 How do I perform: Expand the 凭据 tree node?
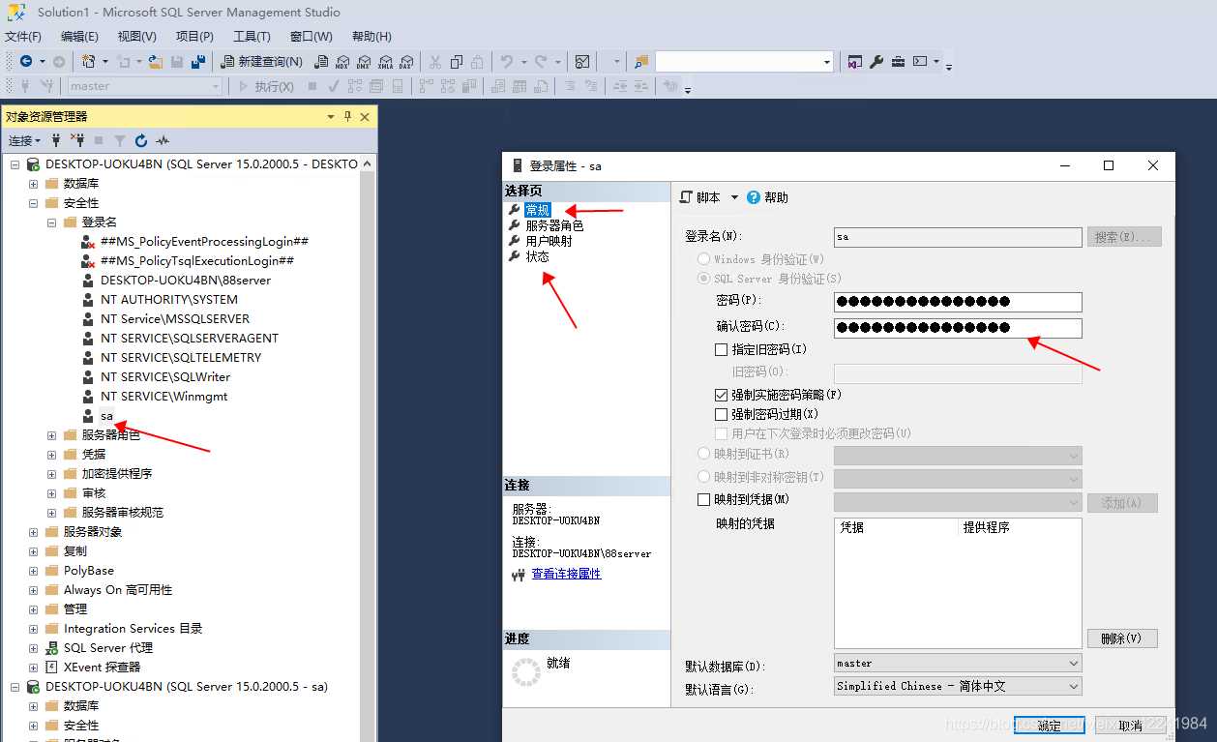52,455
